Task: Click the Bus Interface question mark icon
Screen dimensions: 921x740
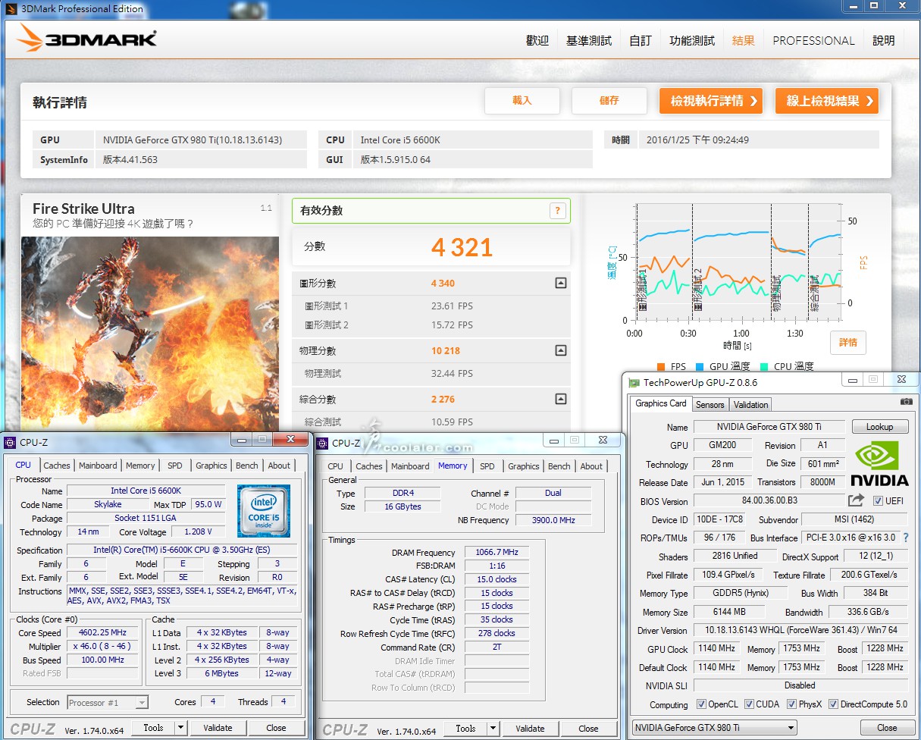Action: point(905,538)
